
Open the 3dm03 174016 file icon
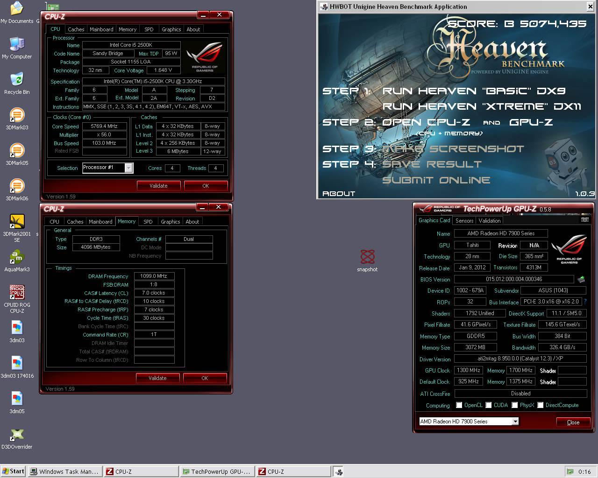(x=17, y=367)
